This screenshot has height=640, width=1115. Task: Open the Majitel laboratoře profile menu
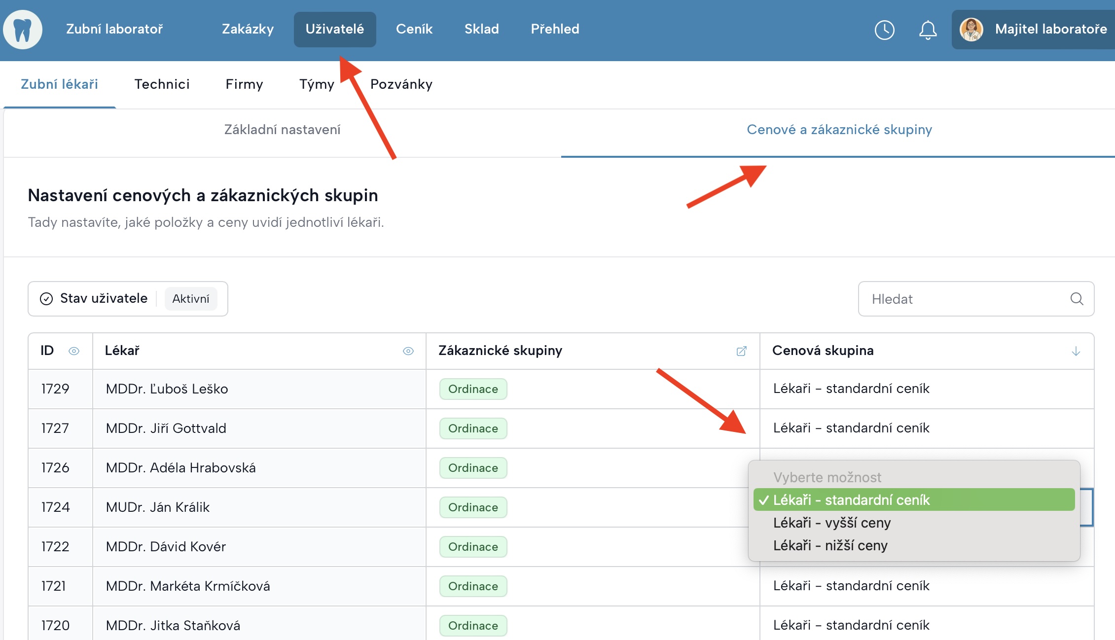tap(1050, 29)
